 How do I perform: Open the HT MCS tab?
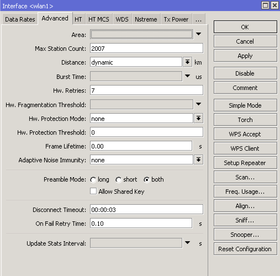(99, 19)
